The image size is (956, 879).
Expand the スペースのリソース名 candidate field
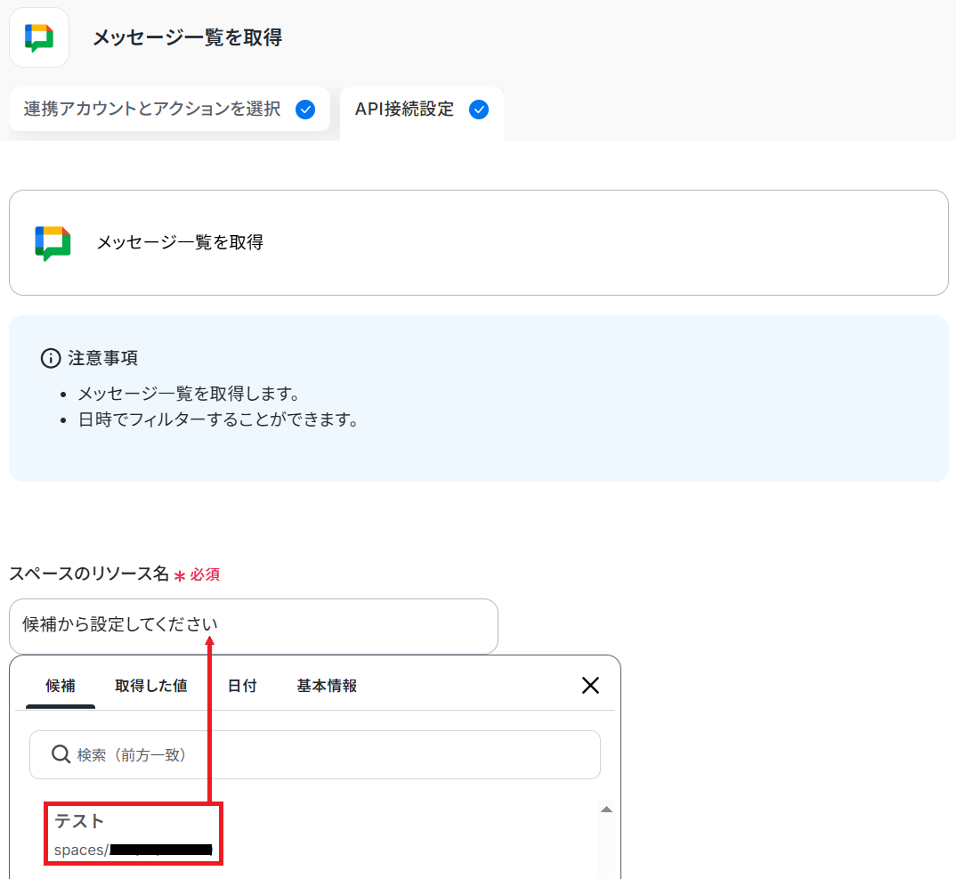pyautogui.click(x=253, y=625)
